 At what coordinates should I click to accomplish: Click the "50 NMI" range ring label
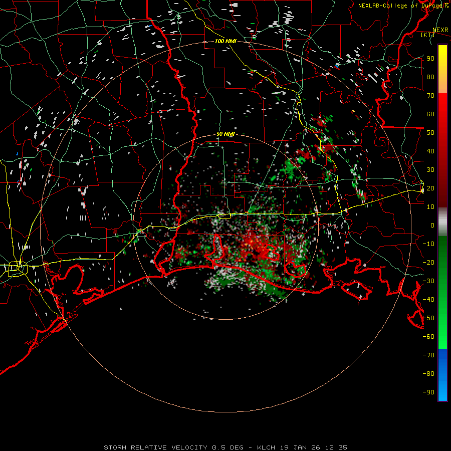(x=225, y=134)
